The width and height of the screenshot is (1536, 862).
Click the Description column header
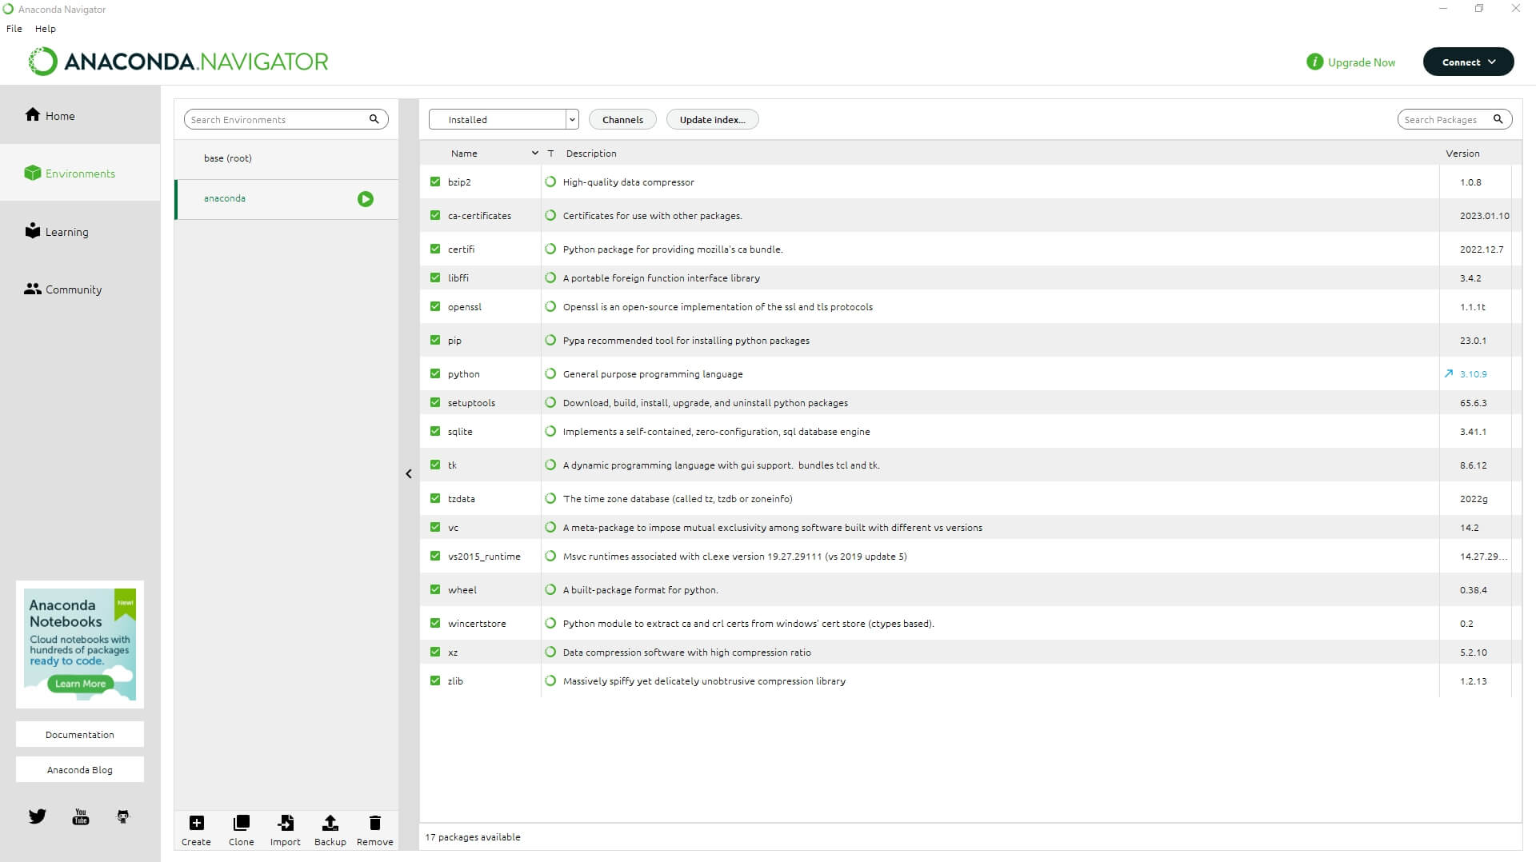[x=591, y=153]
